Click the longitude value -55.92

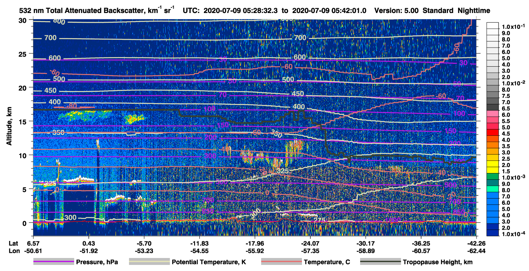[254, 251]
